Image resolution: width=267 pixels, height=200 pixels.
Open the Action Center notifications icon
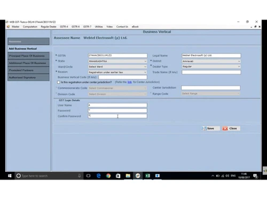click(255, 176)
